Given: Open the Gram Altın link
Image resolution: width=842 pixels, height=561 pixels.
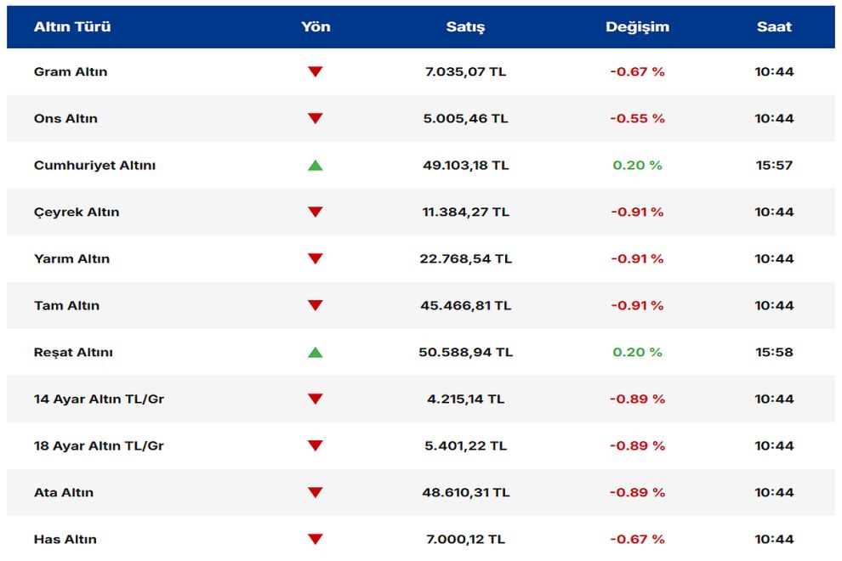Looking at the screenshot, I should click(x=71, y=72).
